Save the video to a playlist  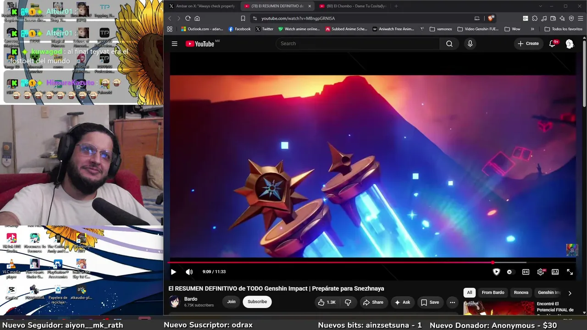pyautogui.click(x=430, y=302)
